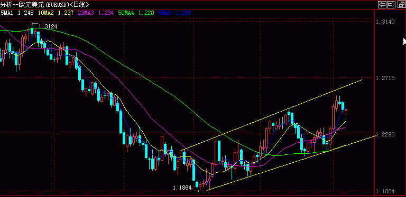The height and width of the screenshot is (197, 406).
Task: Click the green 1.220 moving average value
Action: coord(146,13)
